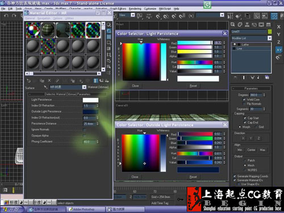Screen dimensions: 284x213
Task: Click the Reset Map/Material X icon
Action: [x=49, y=81]
